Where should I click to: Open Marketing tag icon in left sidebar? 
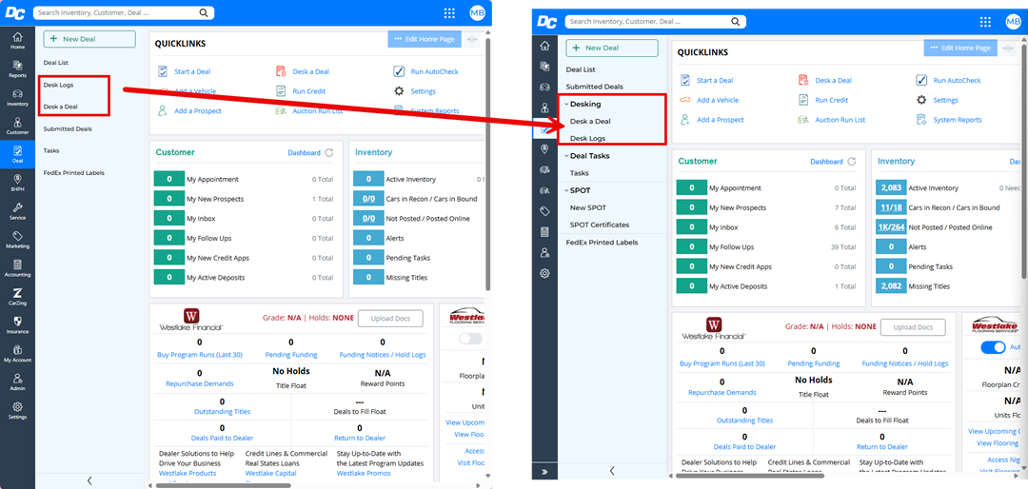click(x=18, y=239)
